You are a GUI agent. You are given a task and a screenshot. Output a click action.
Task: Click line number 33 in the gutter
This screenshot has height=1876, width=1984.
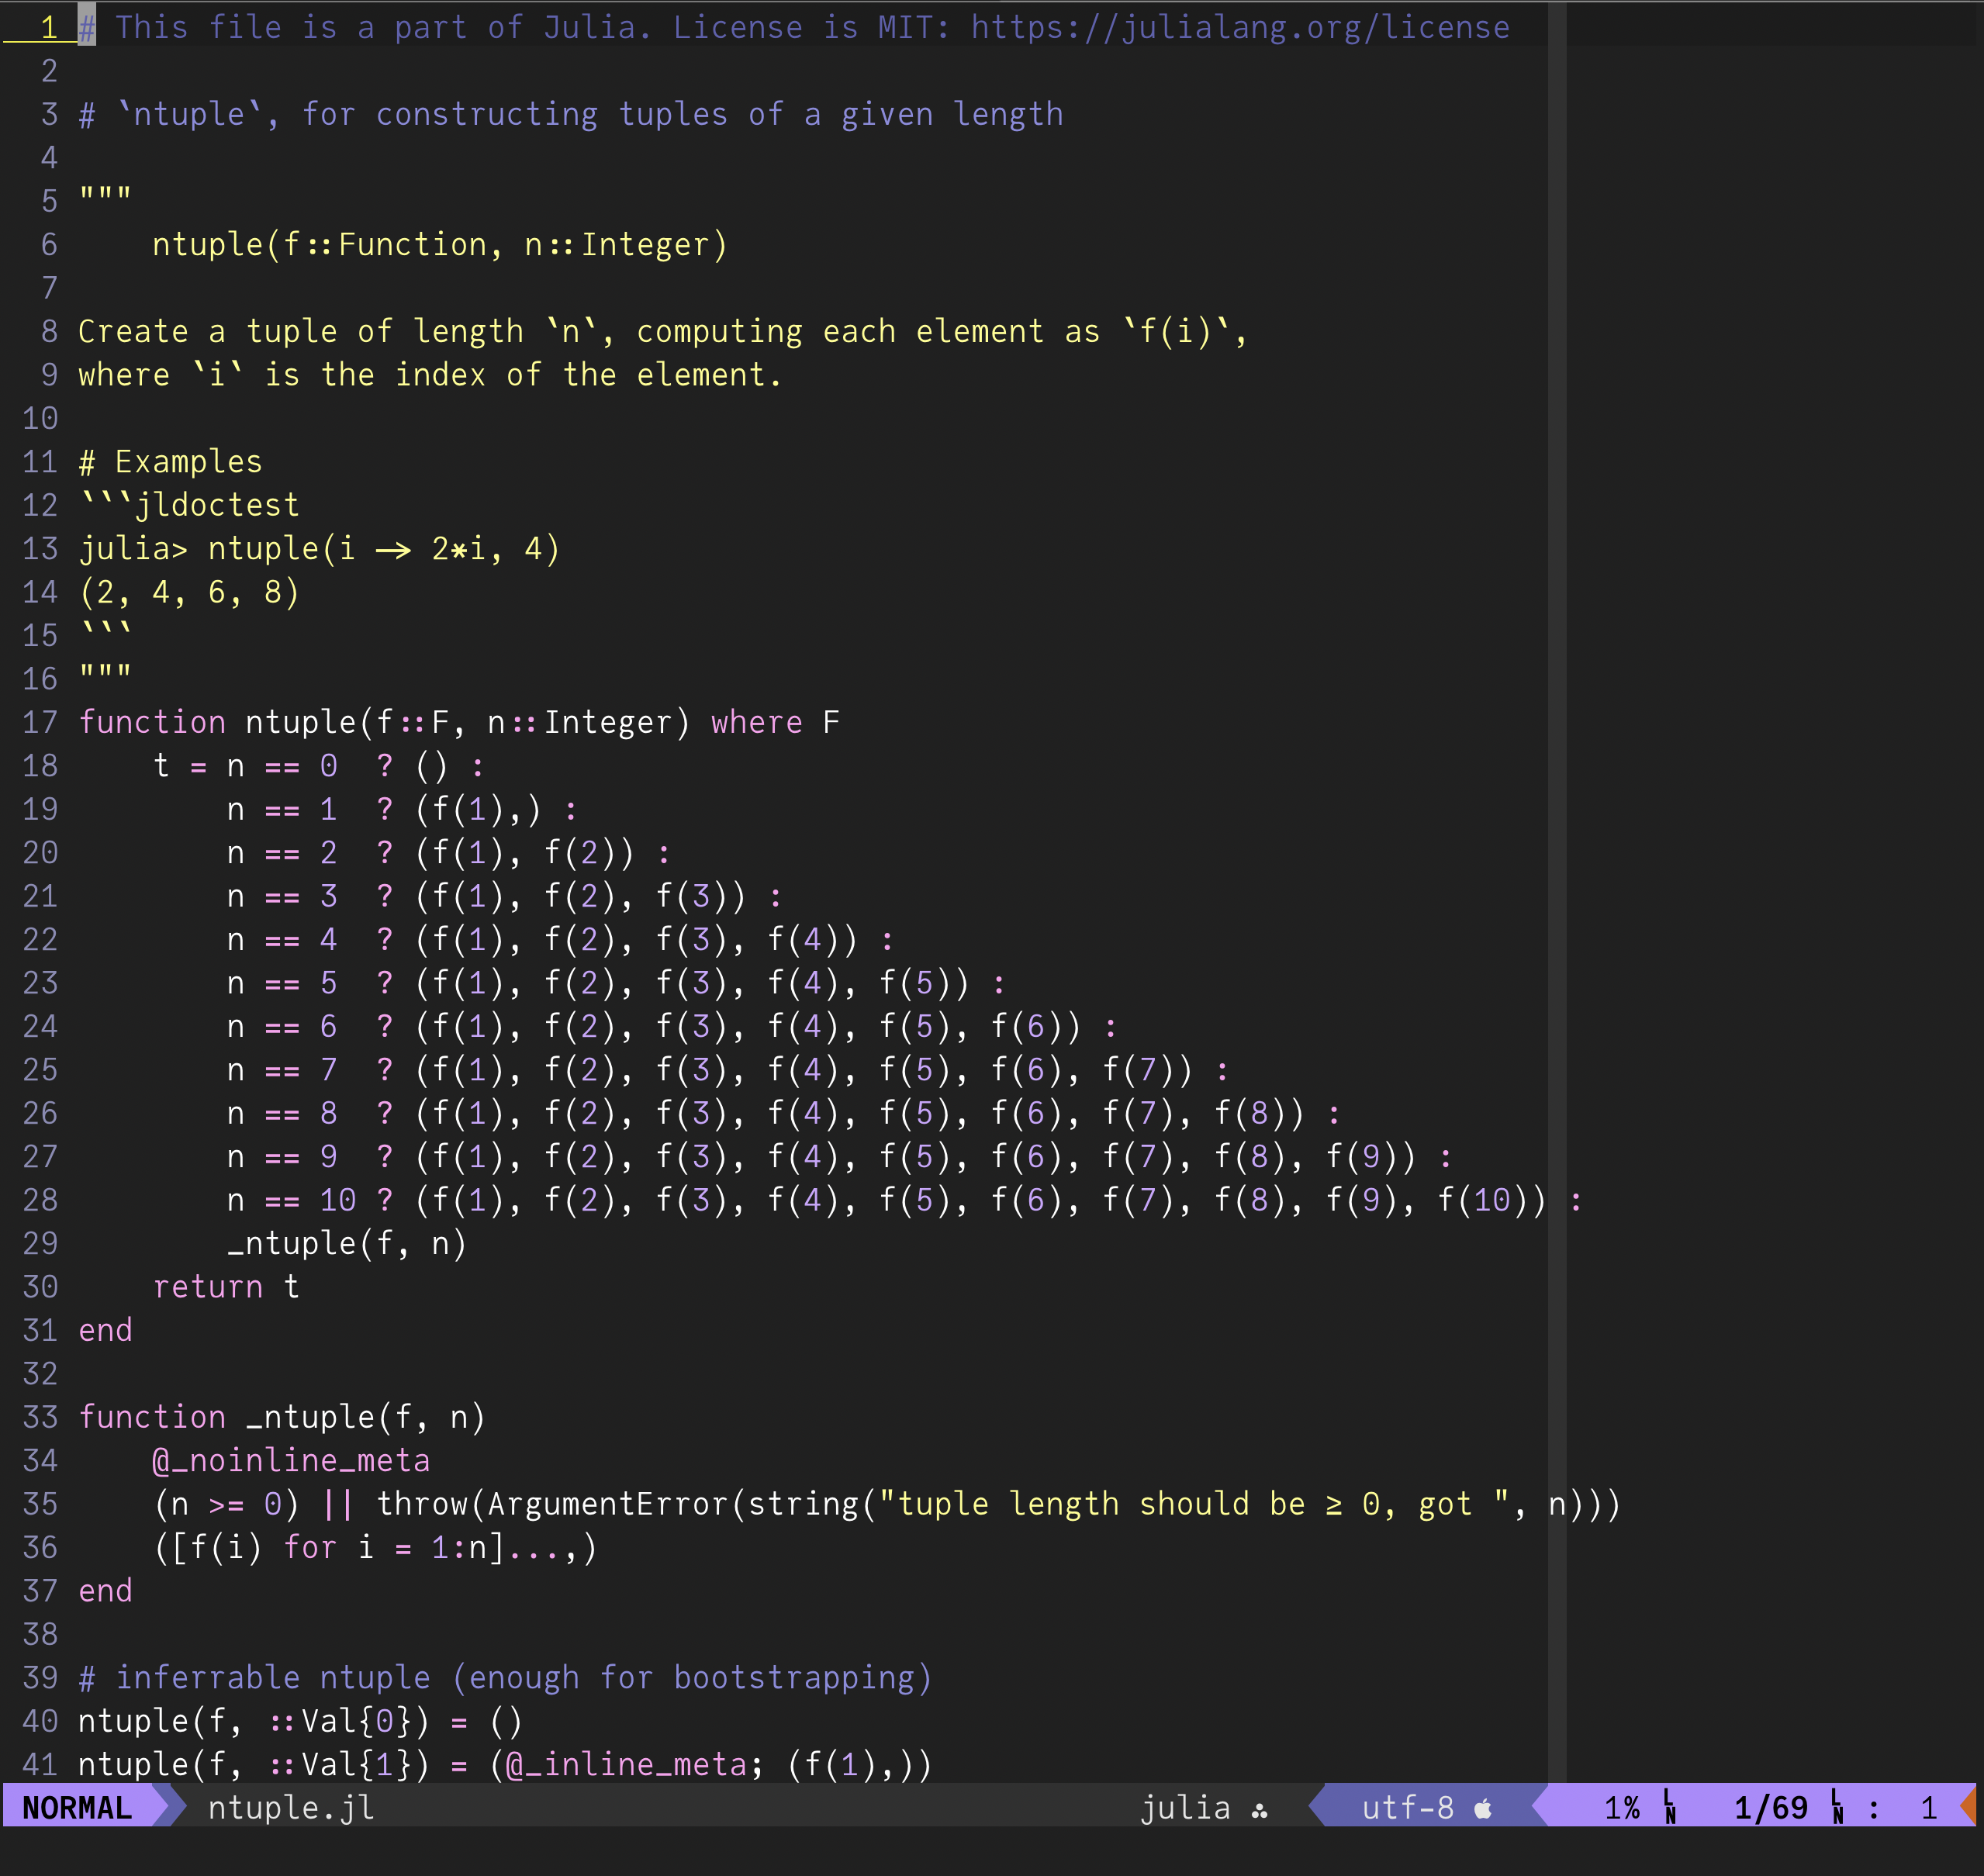(40, 1417)
